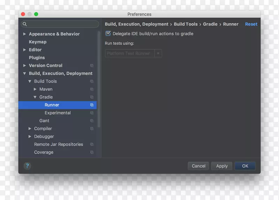Expand the Debugger arrow
The image size is (279, 200).
[30, 136]
